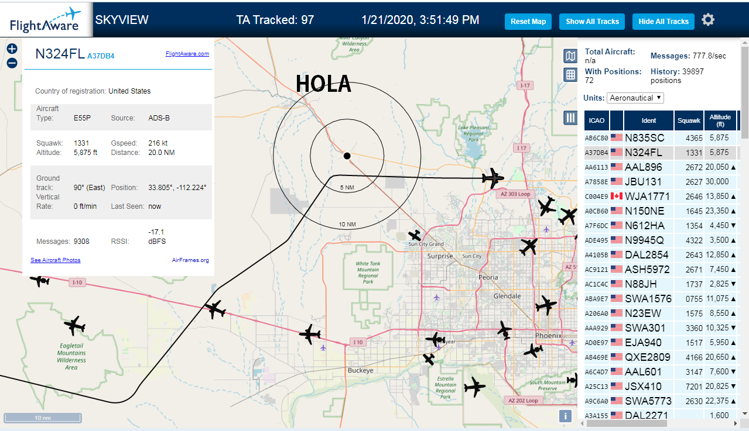
Task: Toggle the sidebar columns icon
Action: click(570, 118)
